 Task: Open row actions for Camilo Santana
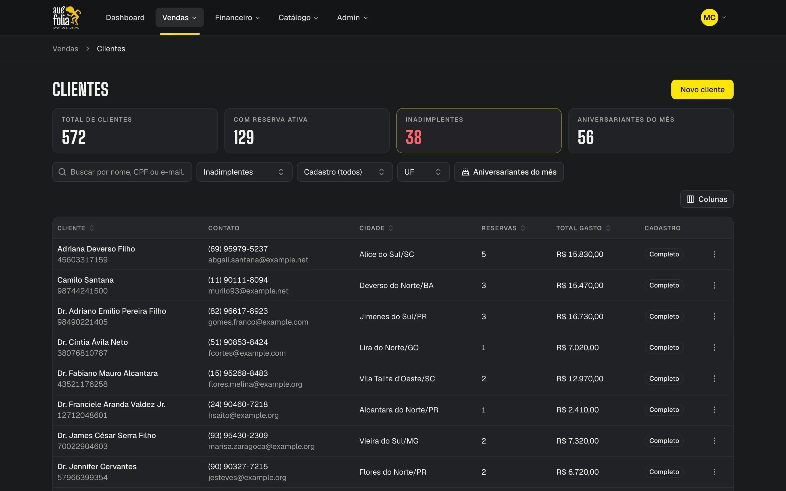[714, 285]
